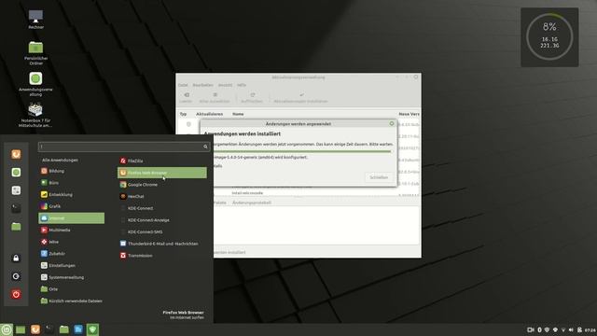The width and height of the screenshot is (597, 336).
Task: Open files folder in menu favorites sidebar
Action: [x=16, y=227]
